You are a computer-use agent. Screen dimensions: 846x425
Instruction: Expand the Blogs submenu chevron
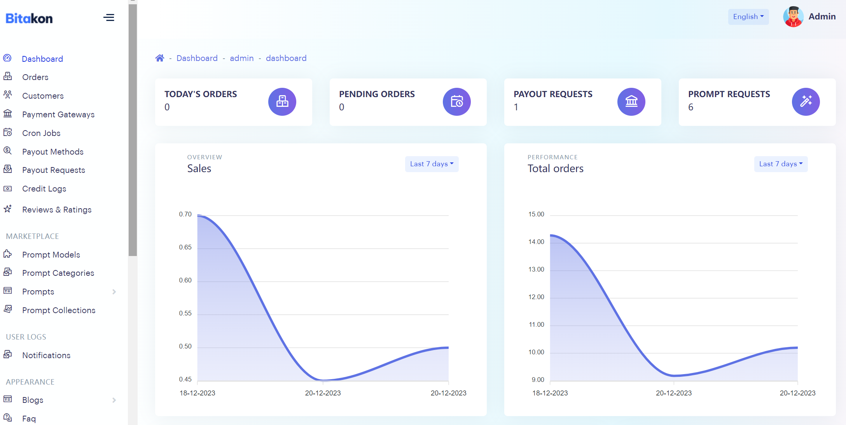click(x=114, y=400)
